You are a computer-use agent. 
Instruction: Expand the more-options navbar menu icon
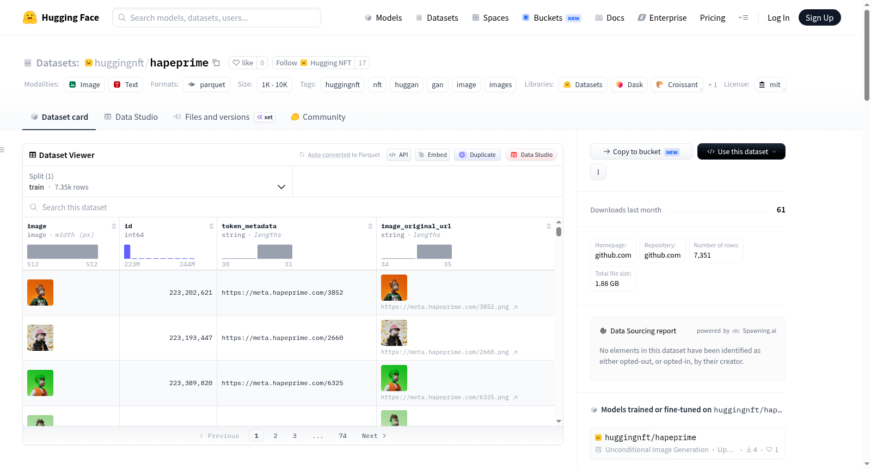click(743, 18)
